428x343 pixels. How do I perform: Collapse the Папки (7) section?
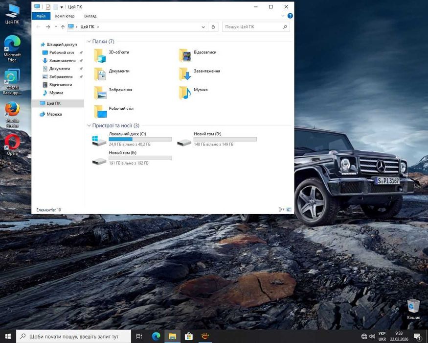coord(89,42)
